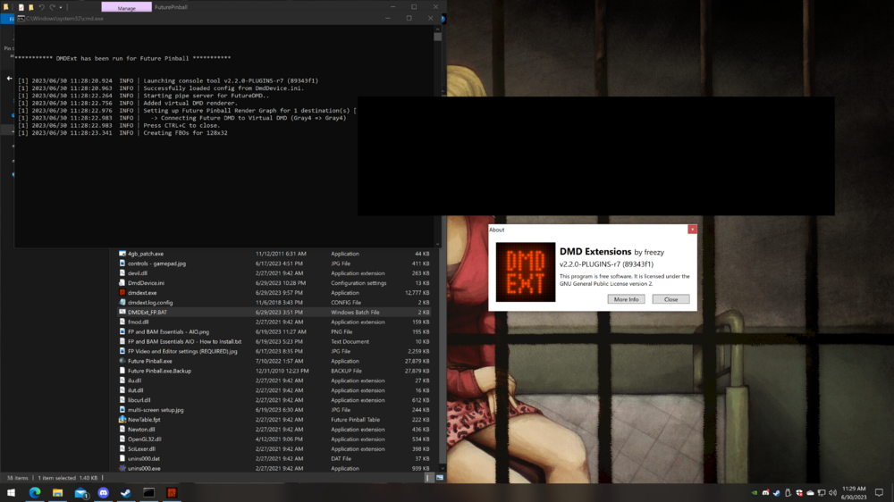The image size is (894, 502).
Task: Click the security shield tray icon with red badge
Action: pos(799,493)
